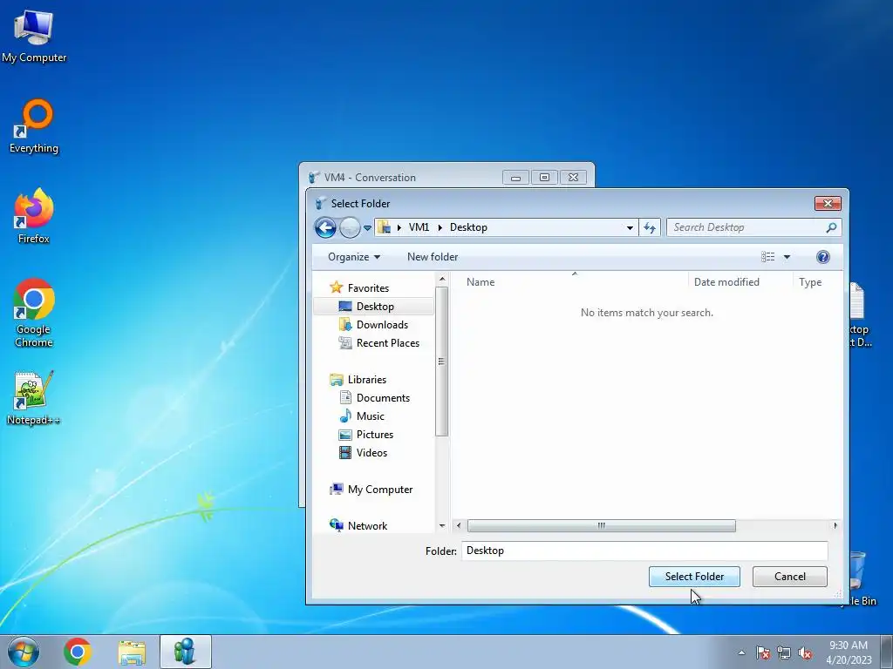Screen dimensions: 893x669
Task: Select My Computer in navigation pane
Action: click(380, 490)
